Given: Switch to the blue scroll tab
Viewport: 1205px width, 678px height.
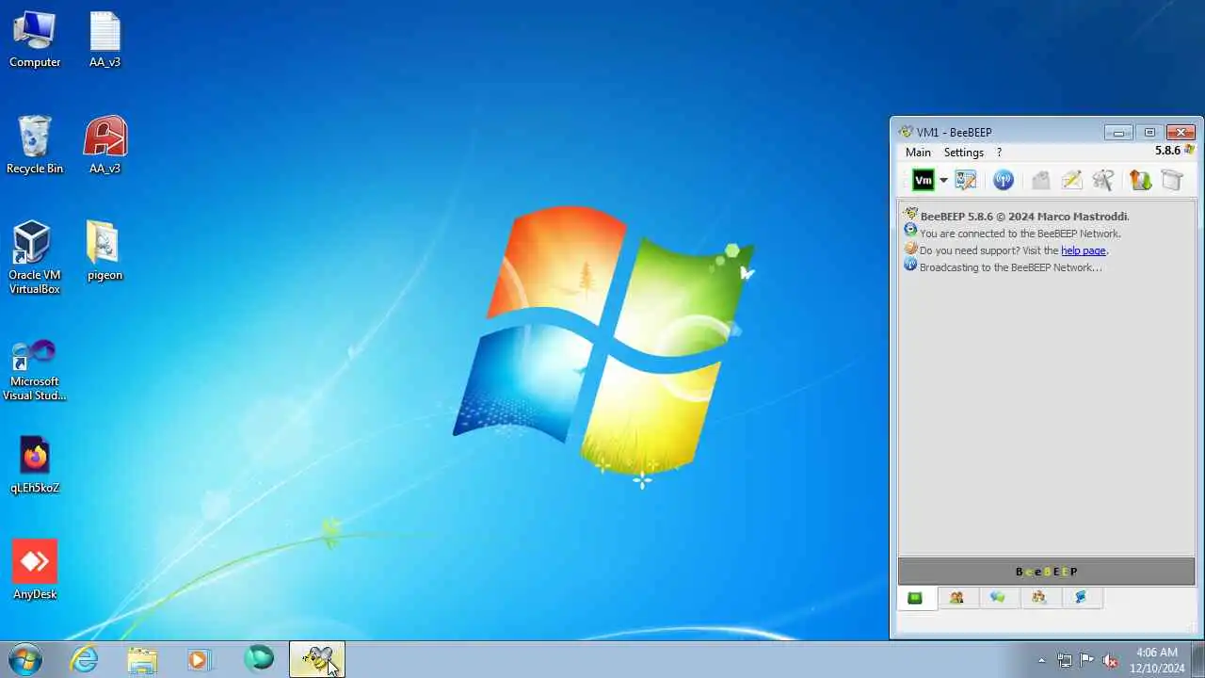Looking at the screenshot, I should click(x=1081, y=598).
